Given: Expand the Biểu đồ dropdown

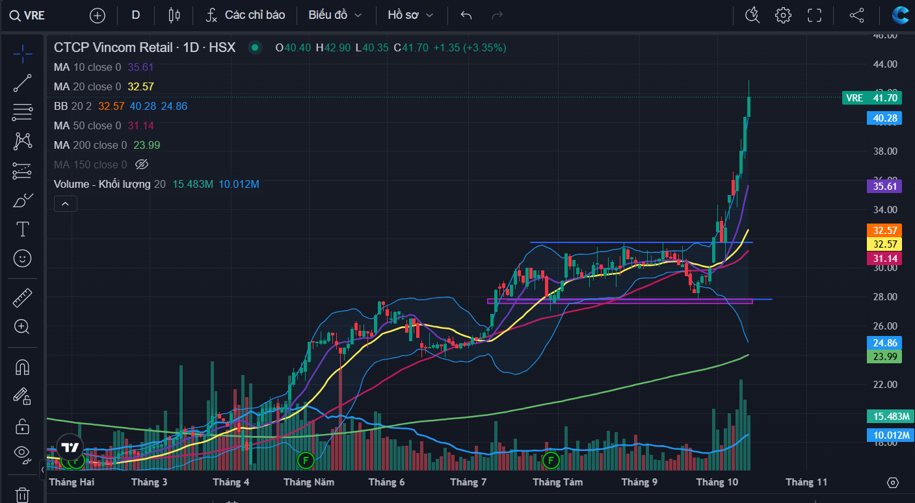Looking at the screenshot, I should click(336, 15).
